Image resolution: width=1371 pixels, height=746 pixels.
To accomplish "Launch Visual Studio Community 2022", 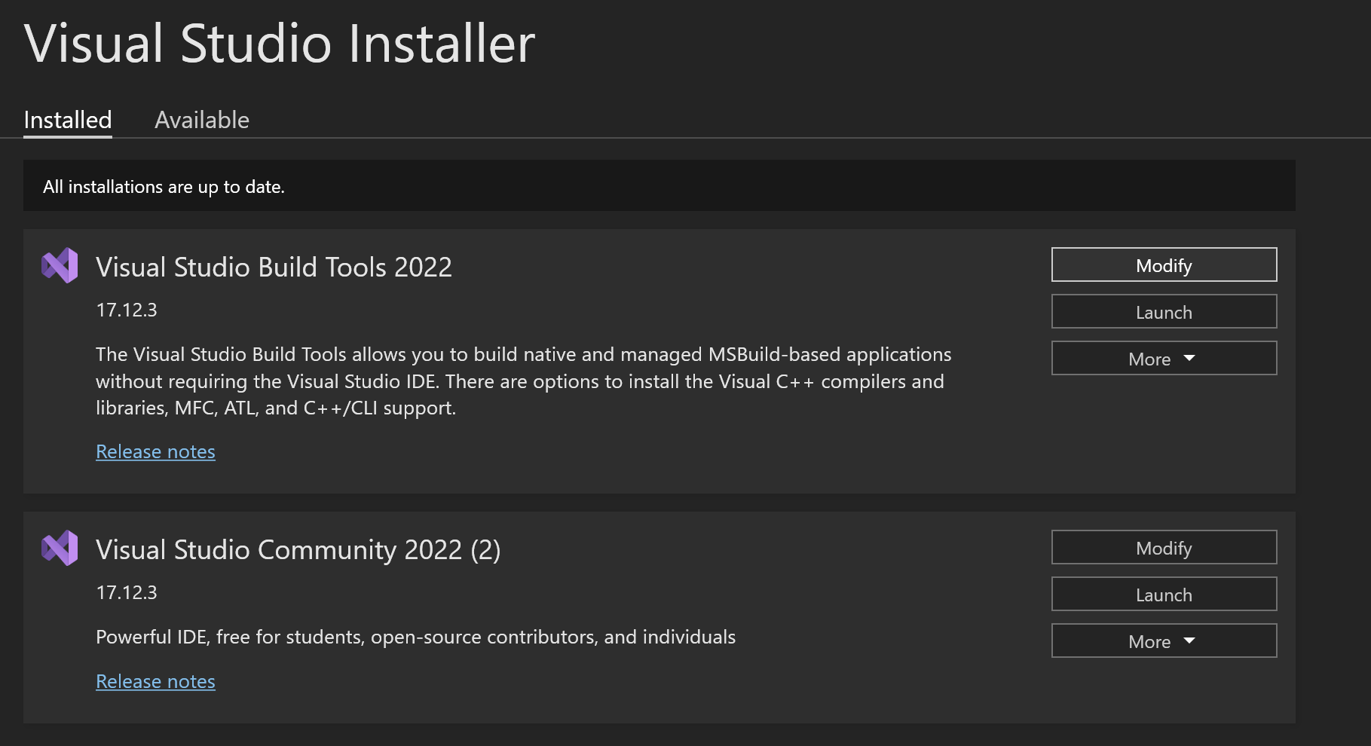I will (1164, 595).
